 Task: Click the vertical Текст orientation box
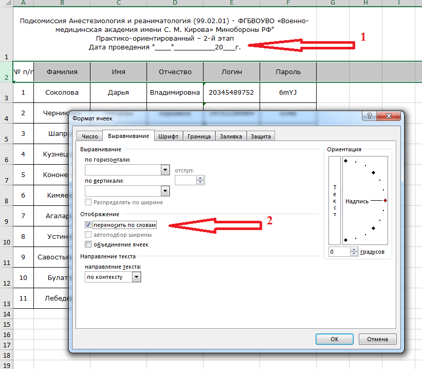pyautogui.click(x=335, y=200)
